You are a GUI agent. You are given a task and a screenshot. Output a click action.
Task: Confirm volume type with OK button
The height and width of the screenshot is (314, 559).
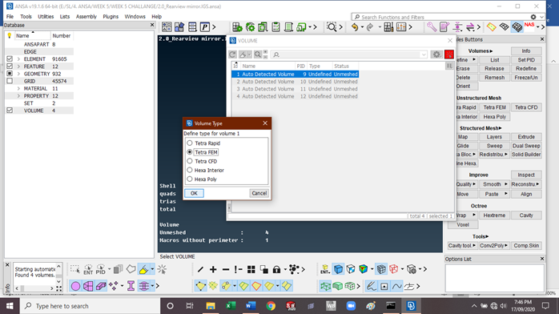click(194, 193)
